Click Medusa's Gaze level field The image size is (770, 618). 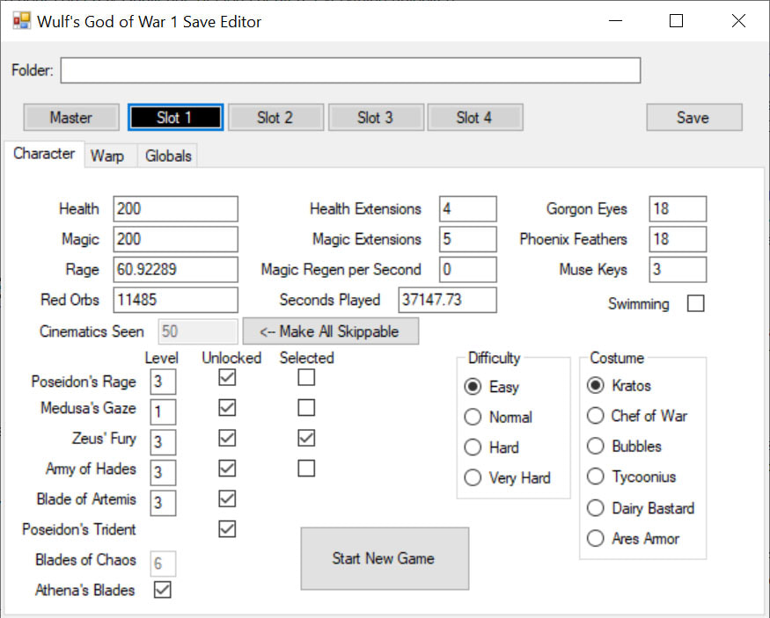click(x=163, y=412)
